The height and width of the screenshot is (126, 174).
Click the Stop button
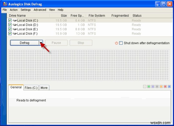81,43
